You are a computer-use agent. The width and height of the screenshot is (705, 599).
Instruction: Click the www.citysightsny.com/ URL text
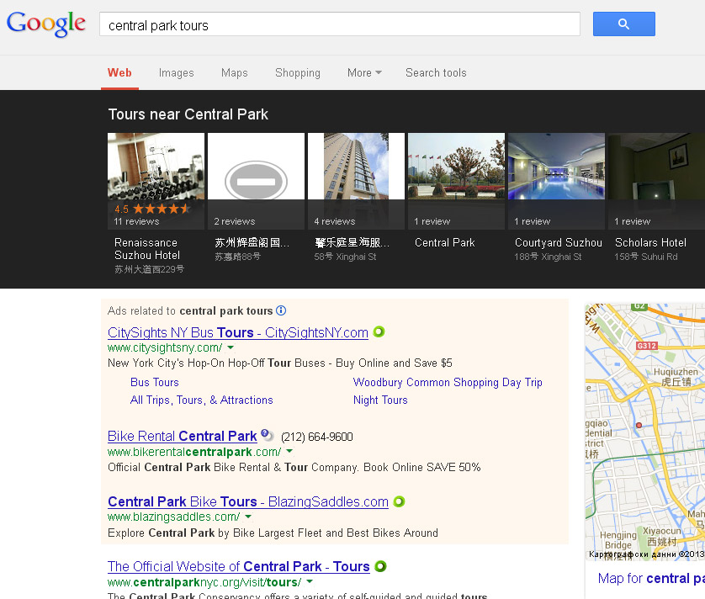[x=165, y=347]
